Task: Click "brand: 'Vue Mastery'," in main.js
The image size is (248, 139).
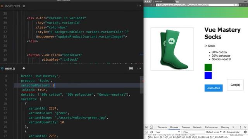Action: tap(40, 76)
